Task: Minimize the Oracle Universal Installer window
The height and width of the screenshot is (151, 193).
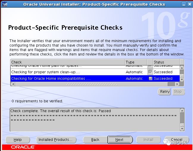Action: [184, 4]
